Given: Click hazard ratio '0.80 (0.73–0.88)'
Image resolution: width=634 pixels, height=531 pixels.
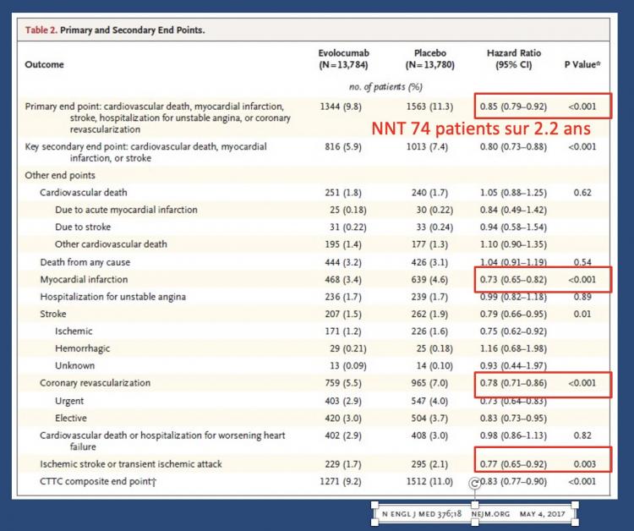Looking at the screenshot, I should click(513, 147).
